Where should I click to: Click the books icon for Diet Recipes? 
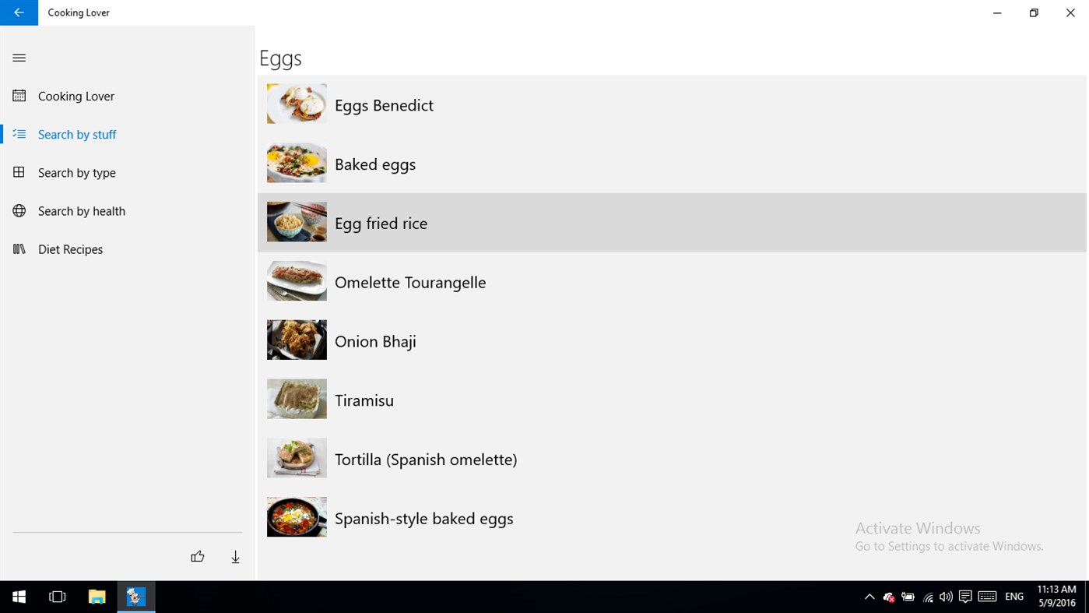click(x=19, y=249)
